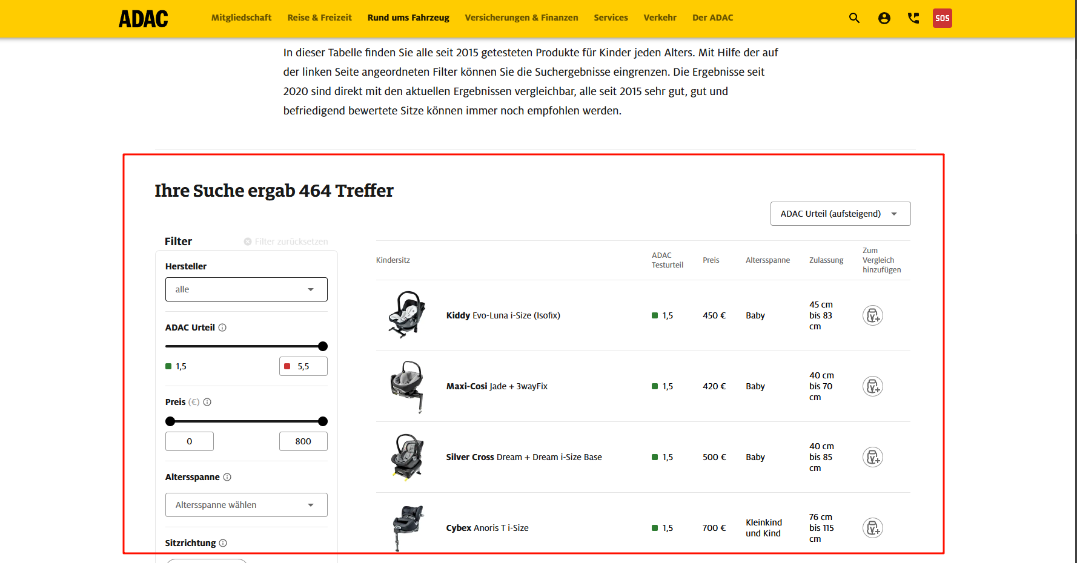Viewport: 1077px width, 563px height.
Task: Open the phone contact icon
Action: 913,18
